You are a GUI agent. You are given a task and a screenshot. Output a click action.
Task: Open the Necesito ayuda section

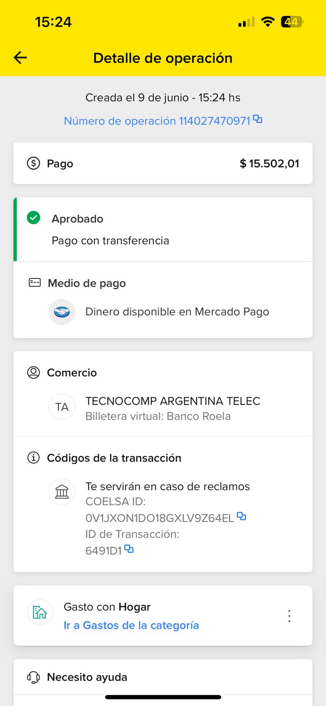pyautogui.click(x=87, y=677)
